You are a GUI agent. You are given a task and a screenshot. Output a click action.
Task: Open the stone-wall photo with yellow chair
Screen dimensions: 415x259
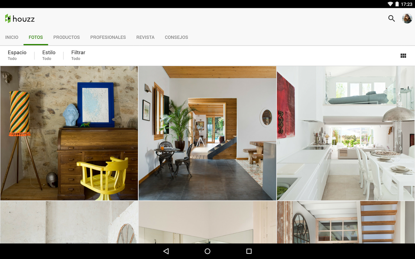[x=69, y=133]
